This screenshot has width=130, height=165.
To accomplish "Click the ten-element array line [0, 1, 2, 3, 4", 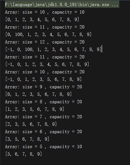I will 42,20.
